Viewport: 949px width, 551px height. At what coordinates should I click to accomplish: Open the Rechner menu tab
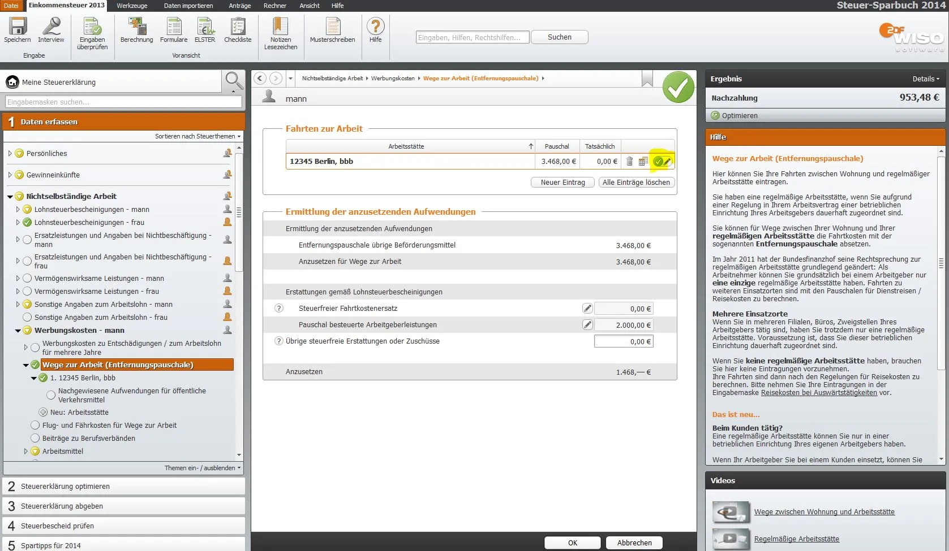click(x=275, y=6)
